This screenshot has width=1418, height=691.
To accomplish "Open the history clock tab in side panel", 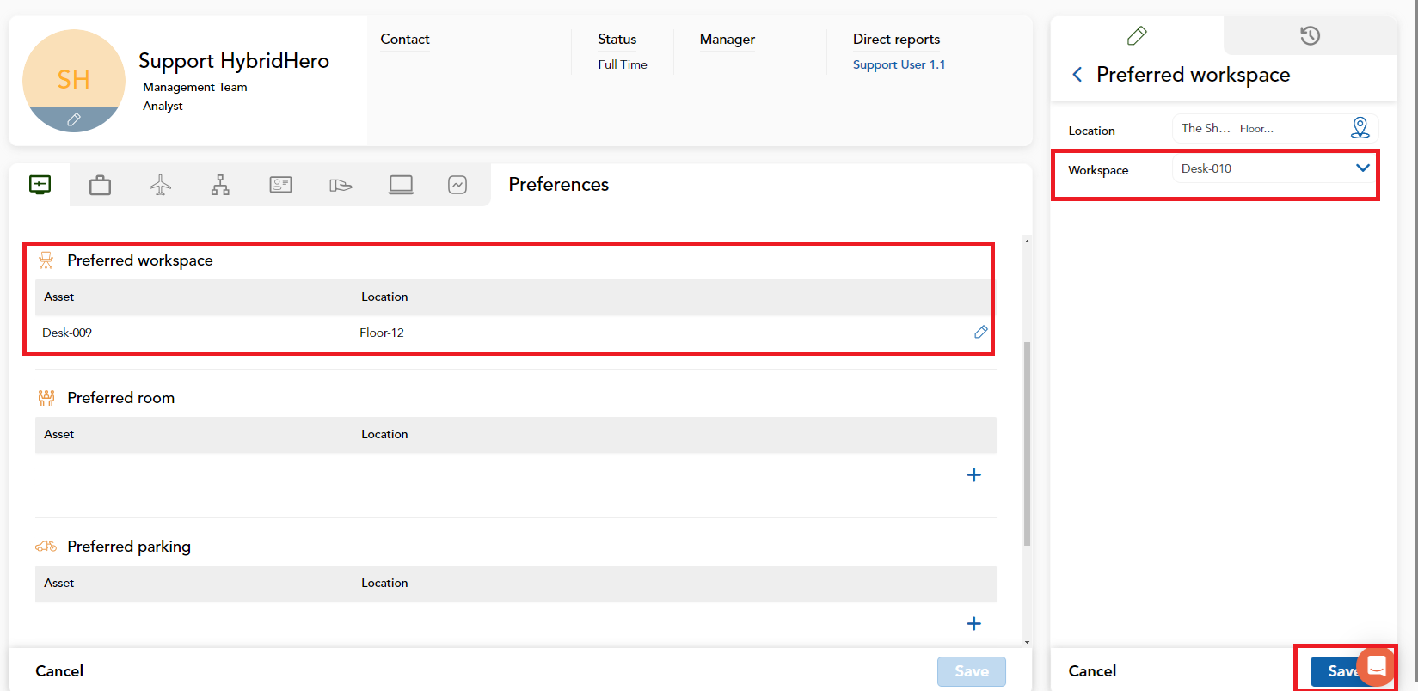I will point(1310,35).
